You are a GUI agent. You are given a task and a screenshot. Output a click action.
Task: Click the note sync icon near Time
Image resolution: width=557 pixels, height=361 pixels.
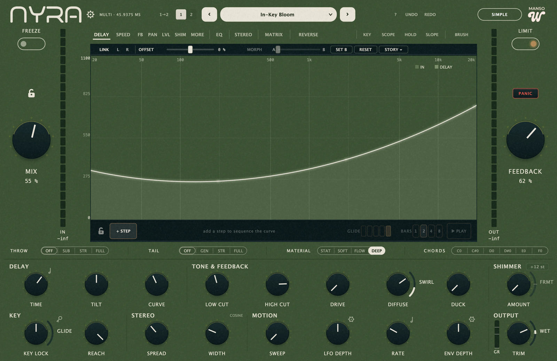tap(50, 270)
